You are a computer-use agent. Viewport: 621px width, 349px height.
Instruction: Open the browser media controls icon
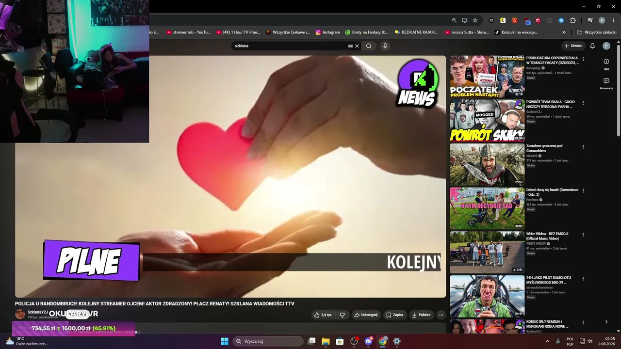[590, 20]
